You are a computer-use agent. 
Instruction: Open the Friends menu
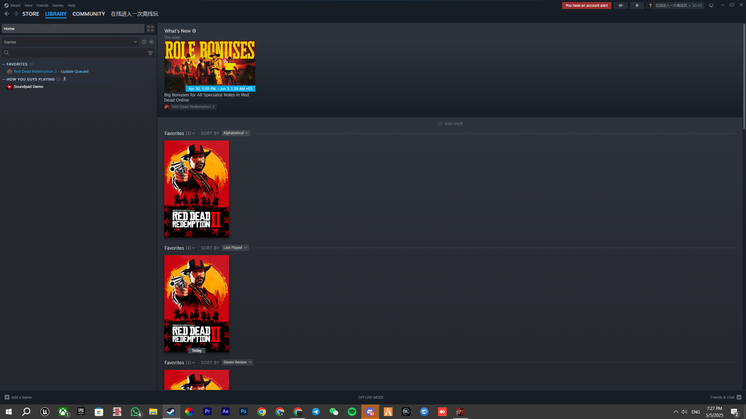coord(43,5)
